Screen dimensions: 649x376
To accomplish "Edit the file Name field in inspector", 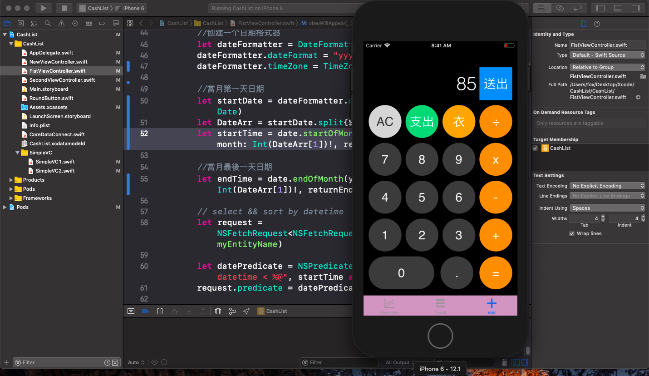I will click(608, 45).
